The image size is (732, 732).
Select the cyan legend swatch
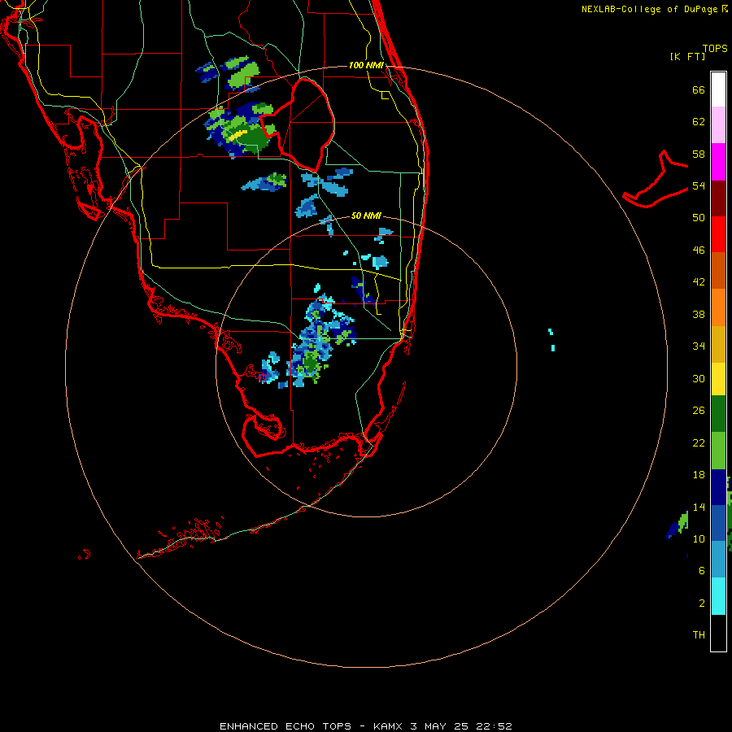point(718,596)
